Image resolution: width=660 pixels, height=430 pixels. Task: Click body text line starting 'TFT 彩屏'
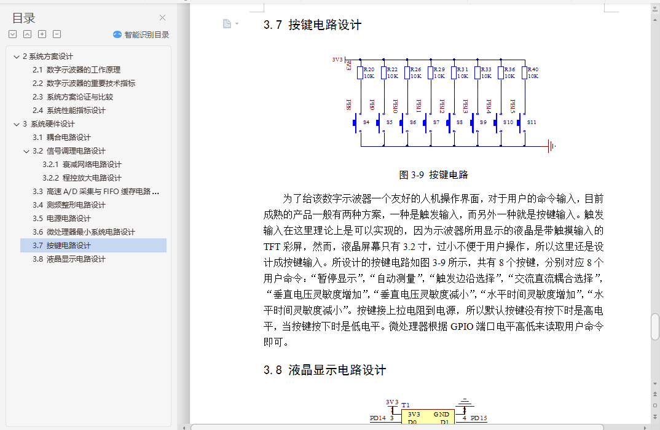tap(433, 246)
